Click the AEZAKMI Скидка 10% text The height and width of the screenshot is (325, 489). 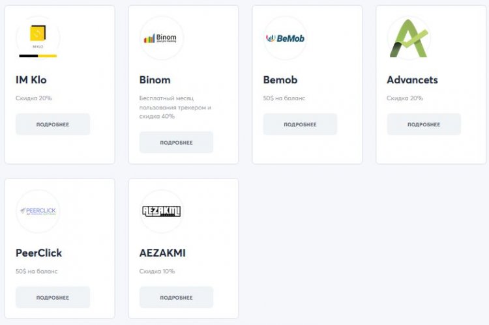pos(157,271)
